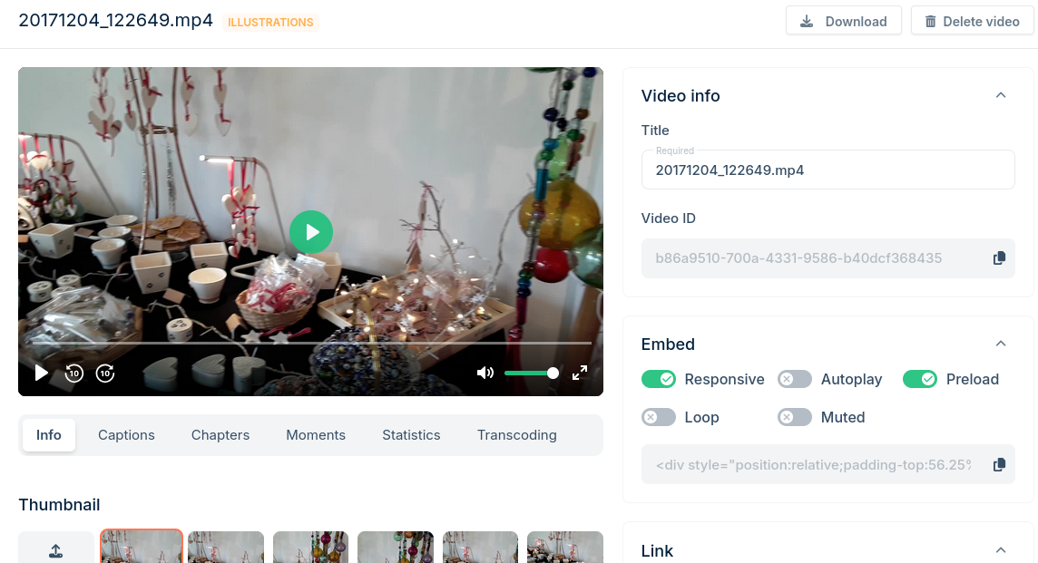1038x563 pixels.
Task: Rewind the video 10 seconds
Action: pyautogui.click(x=74, y=374)
